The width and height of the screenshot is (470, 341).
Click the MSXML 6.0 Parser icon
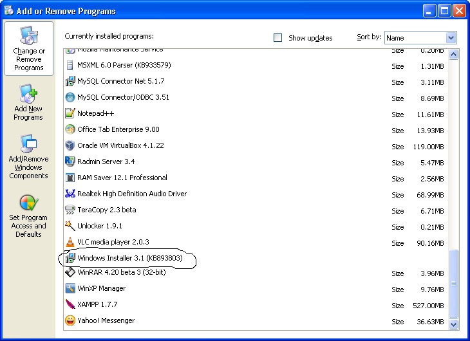(x=70, y=65)
